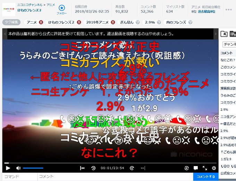Jump to the start of the video
The width and height of the screenshot is (236, 181).
(x=82, y=168)
